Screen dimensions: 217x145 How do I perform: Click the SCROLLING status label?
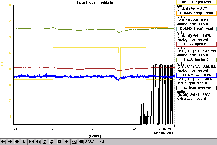[x=94, y=142]
